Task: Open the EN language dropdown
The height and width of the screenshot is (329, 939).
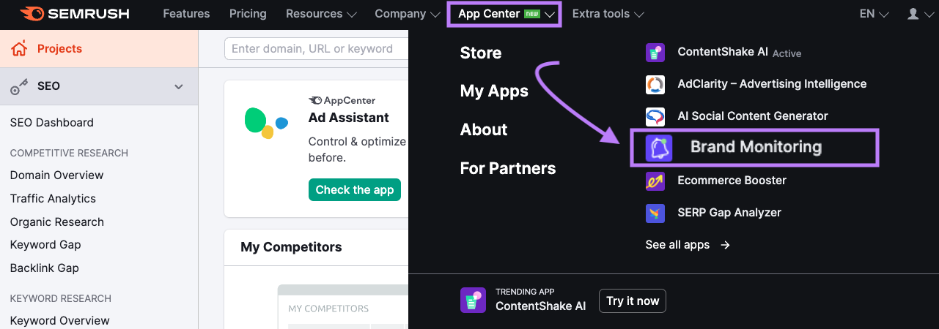Action: pyautogui.click(x=874, y=14)
